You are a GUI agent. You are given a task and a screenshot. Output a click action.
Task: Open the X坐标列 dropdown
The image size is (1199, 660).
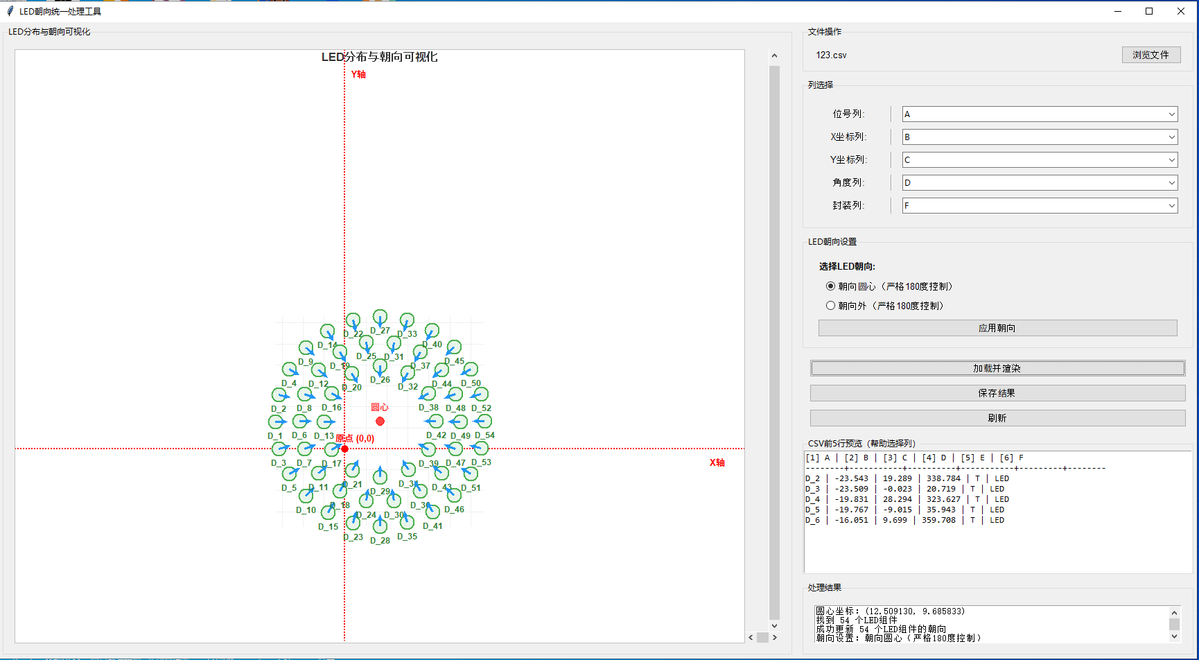[x=1040, y=137]
